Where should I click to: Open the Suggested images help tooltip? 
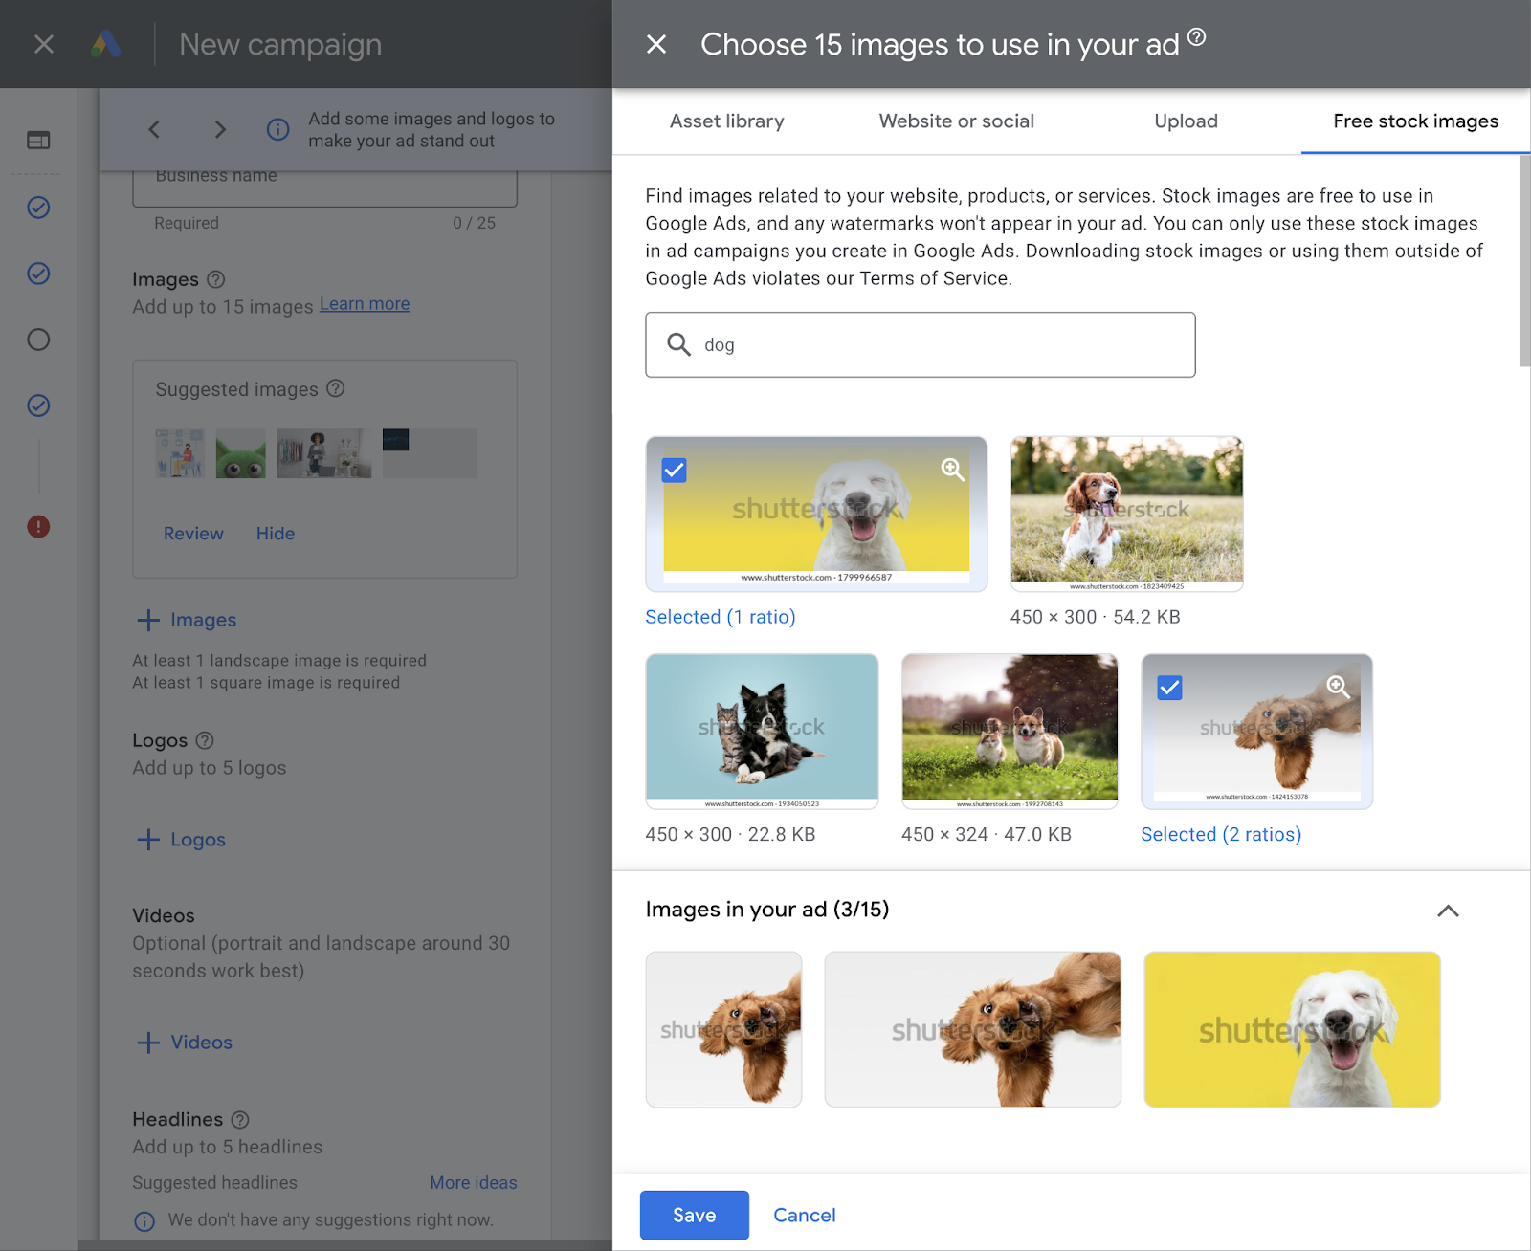335,388
